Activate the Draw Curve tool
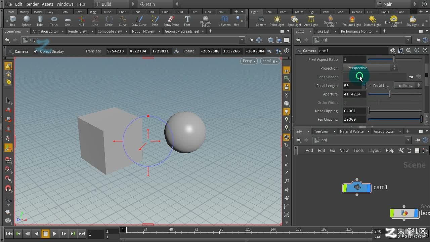Viewport: 430px width, 242px height. [139, 21]
